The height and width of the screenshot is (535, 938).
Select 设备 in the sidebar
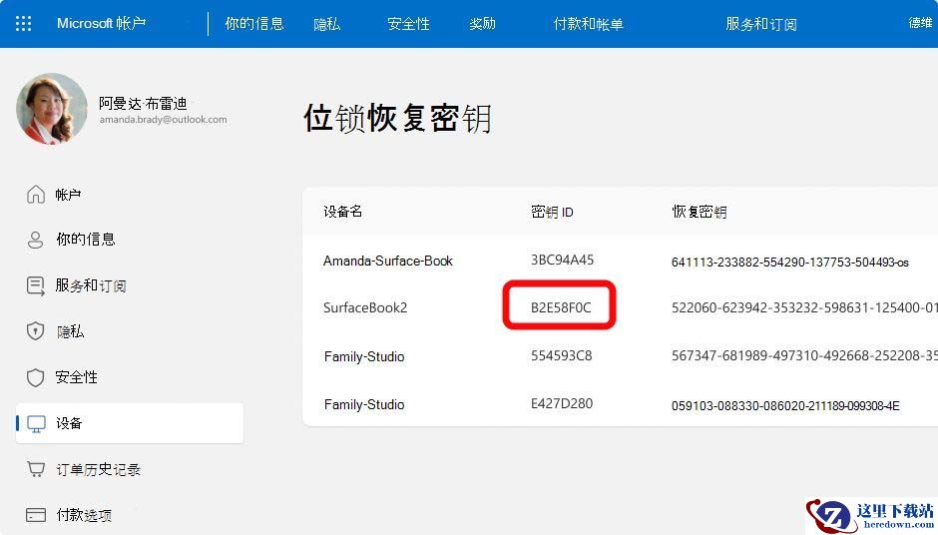[130, 423]
